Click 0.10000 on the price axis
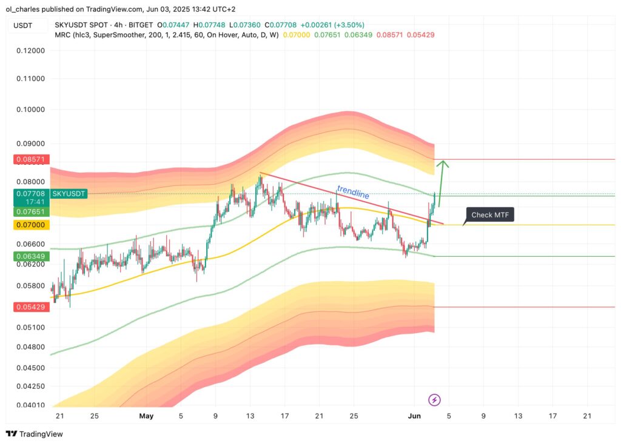The image size is (621, 444). tap(27, 110)
